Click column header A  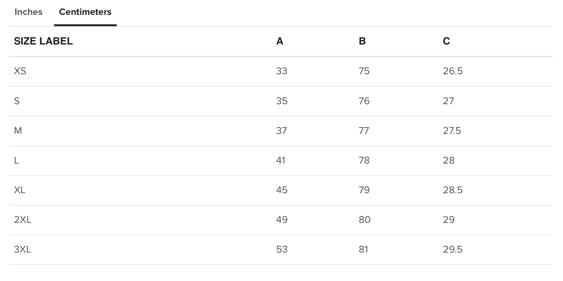(280, 41)
